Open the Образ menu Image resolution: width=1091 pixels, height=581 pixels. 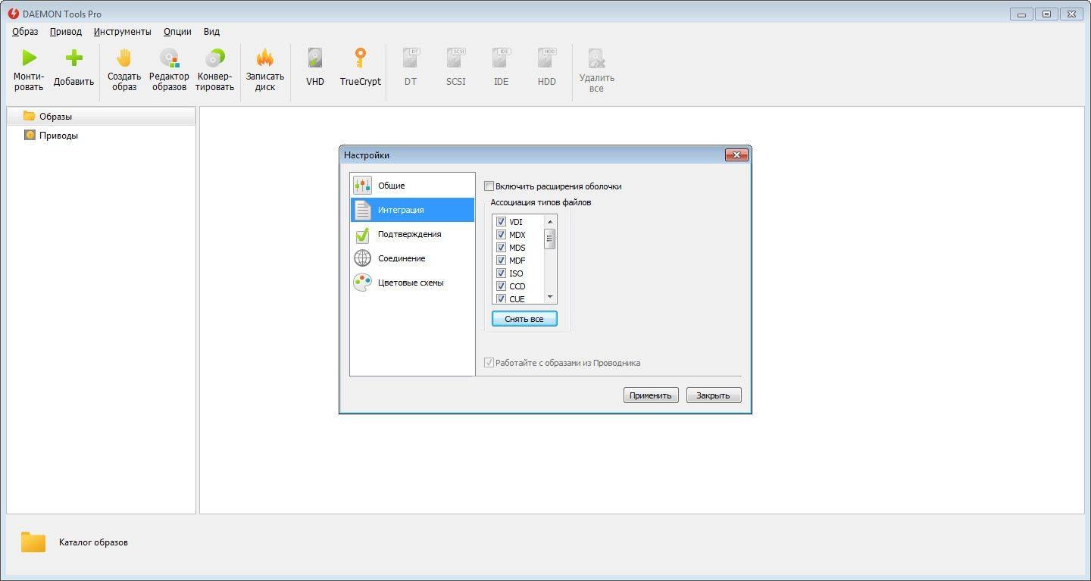pos(25,32)
